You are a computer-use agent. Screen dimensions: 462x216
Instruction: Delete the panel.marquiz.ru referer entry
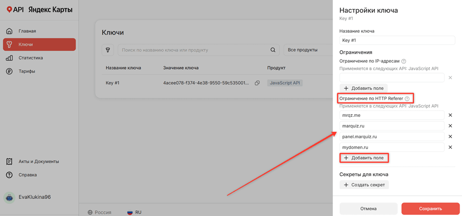450,137
